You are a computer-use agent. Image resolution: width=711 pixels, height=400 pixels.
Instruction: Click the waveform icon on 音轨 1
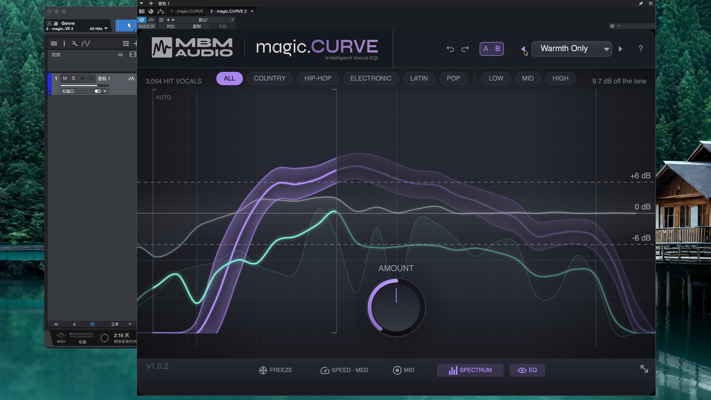click(x=131, y=79)
